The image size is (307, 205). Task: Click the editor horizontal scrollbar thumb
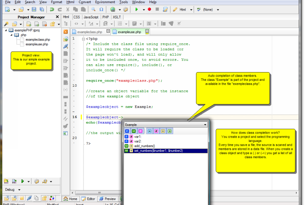tap(100, 193)
